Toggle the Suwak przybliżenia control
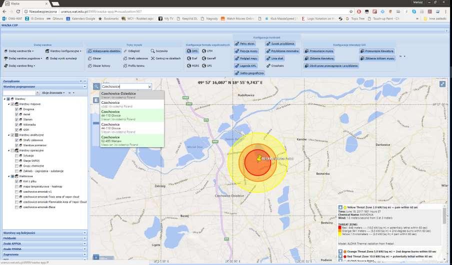The height and width of the screenshot is (265, 452). 280,44
